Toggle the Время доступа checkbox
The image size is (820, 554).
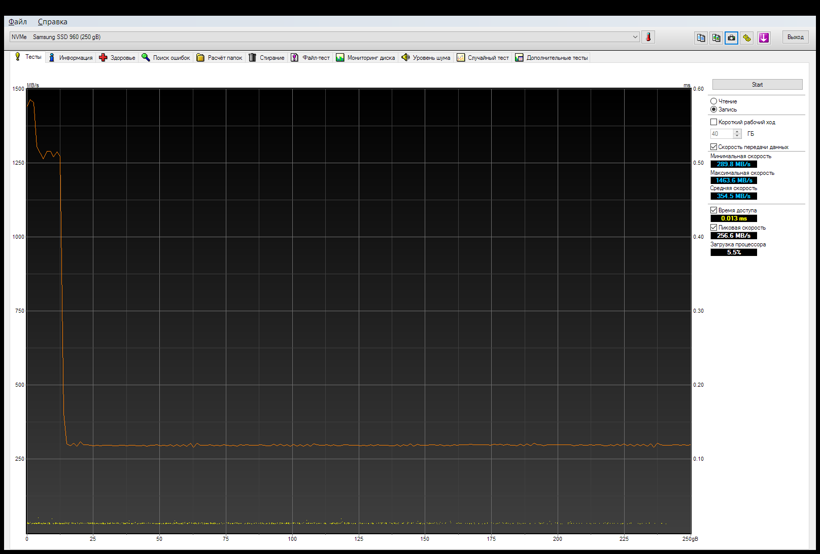coord(713,210)
